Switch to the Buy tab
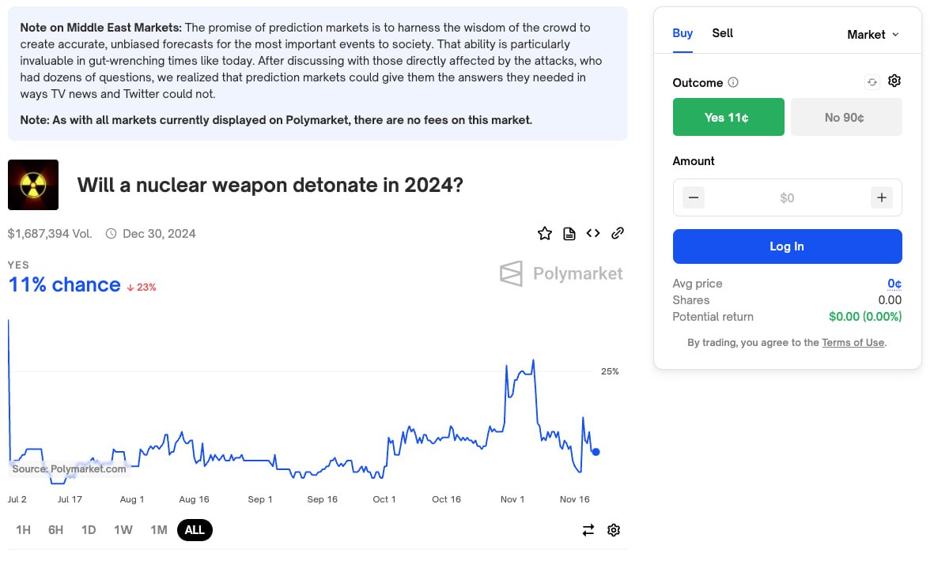This screenshot has height=568, width=934. pyautogui.click(x=683, y=33)
